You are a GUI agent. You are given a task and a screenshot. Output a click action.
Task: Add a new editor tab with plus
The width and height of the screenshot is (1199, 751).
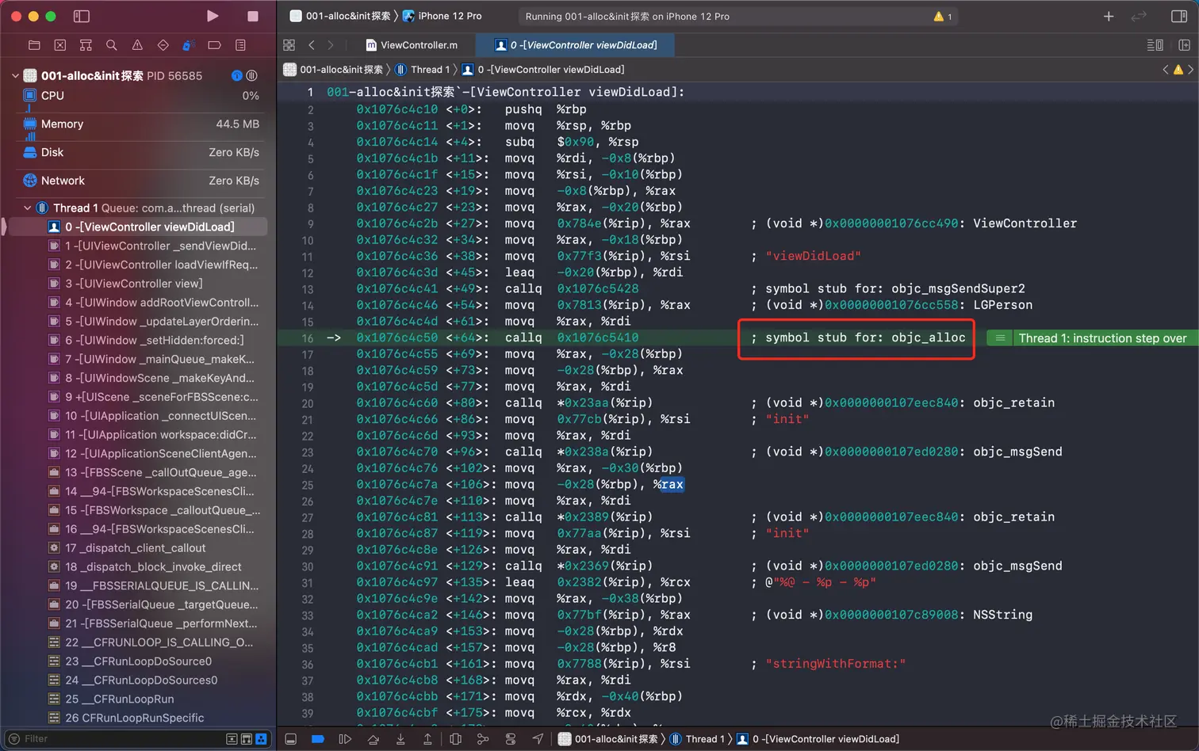(1109, 16)
